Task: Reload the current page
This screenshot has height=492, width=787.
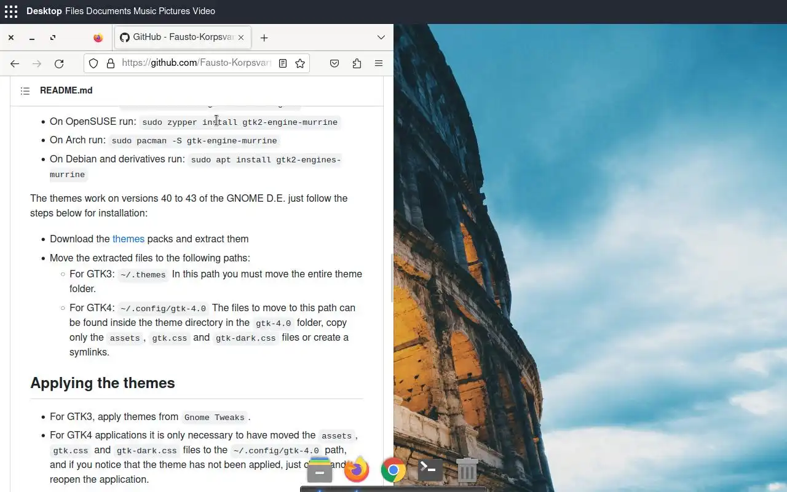Action: tap(59, 63)
